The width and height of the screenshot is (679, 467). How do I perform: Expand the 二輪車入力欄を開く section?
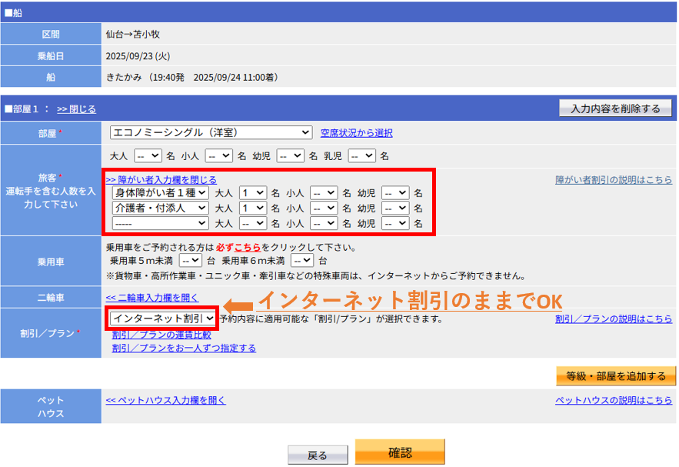point(151,298)
